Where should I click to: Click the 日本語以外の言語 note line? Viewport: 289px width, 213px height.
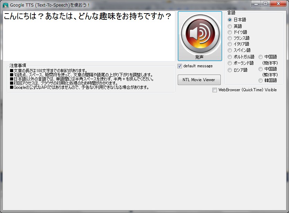(82, 79)
